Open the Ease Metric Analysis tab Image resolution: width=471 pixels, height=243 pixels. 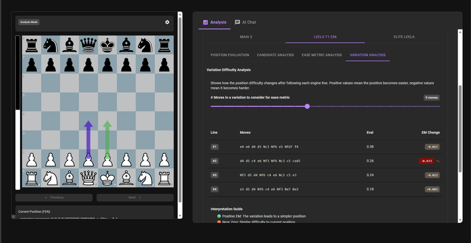click(321, 55)
